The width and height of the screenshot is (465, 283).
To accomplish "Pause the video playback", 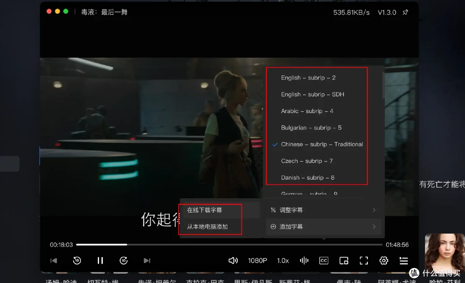I will click(x=100, y=261).
